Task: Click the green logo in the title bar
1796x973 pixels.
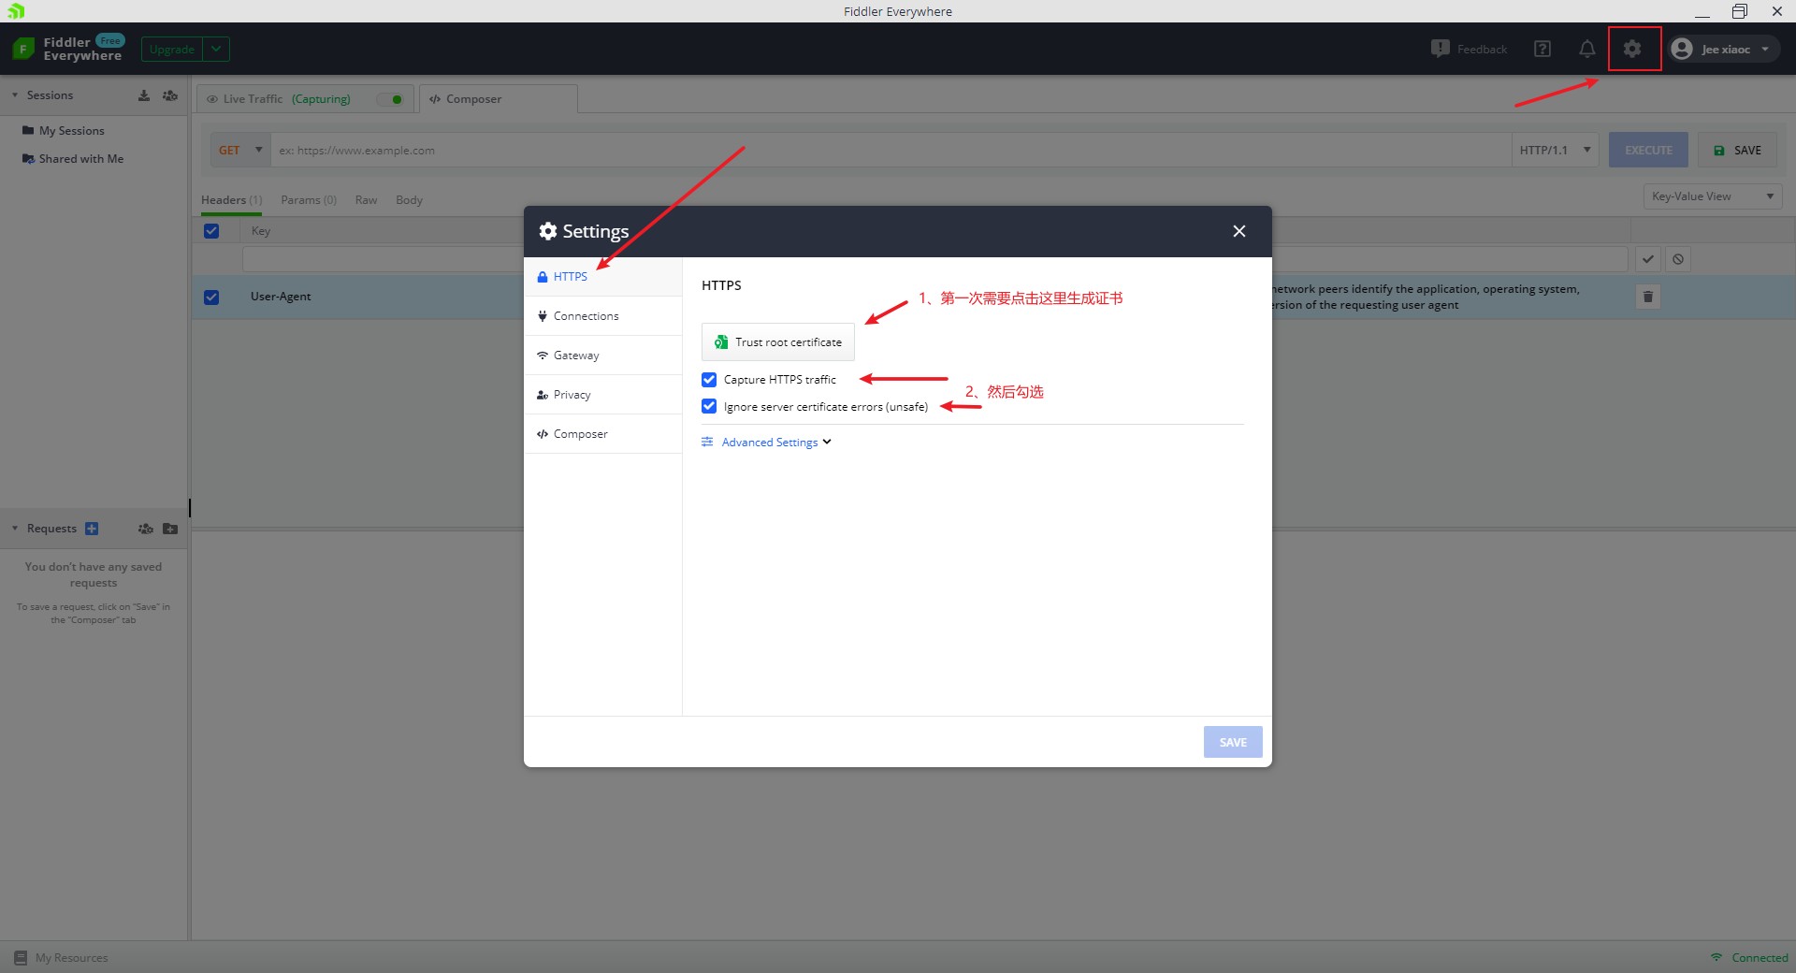Action: click(16, 11)
